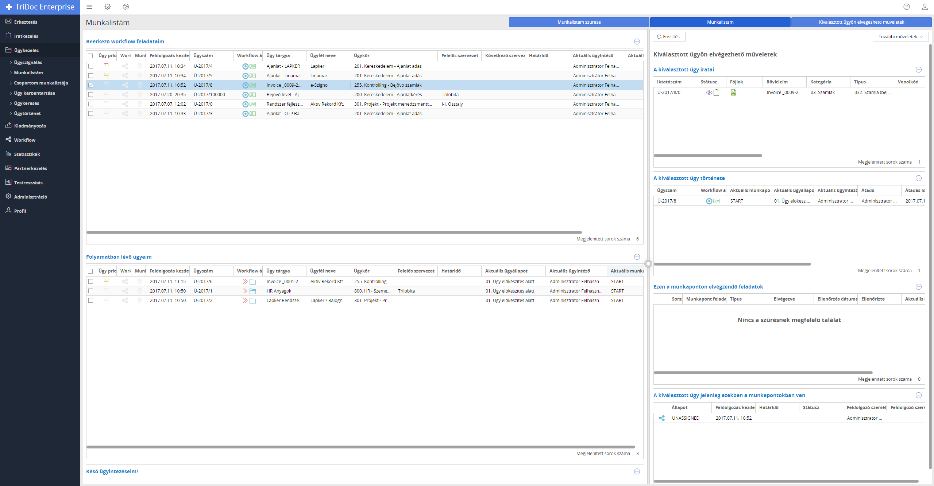Viewport: 934px width, 486px height.
Task: Open the Statisztikák sidebar link
Action: point(27,154)
